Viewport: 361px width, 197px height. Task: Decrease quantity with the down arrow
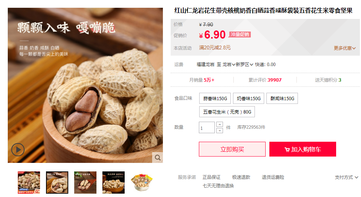[220, 131]
